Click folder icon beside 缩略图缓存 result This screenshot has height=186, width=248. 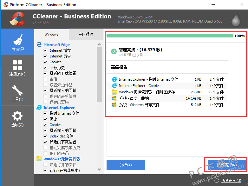click(114, 92)
